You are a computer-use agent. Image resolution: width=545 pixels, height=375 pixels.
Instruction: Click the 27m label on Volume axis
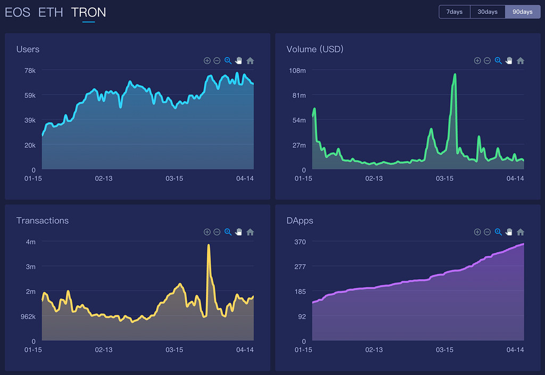(299, 145)
